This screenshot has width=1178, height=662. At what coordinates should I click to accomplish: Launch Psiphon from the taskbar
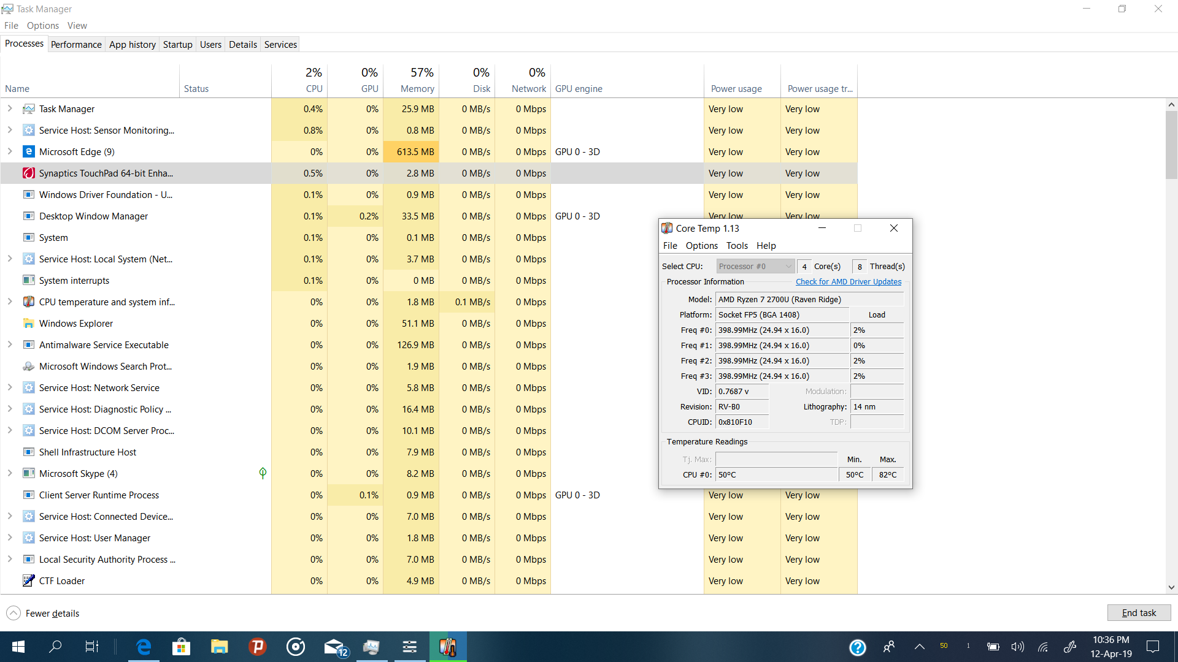pyautogui.click(x=257, y=647)
